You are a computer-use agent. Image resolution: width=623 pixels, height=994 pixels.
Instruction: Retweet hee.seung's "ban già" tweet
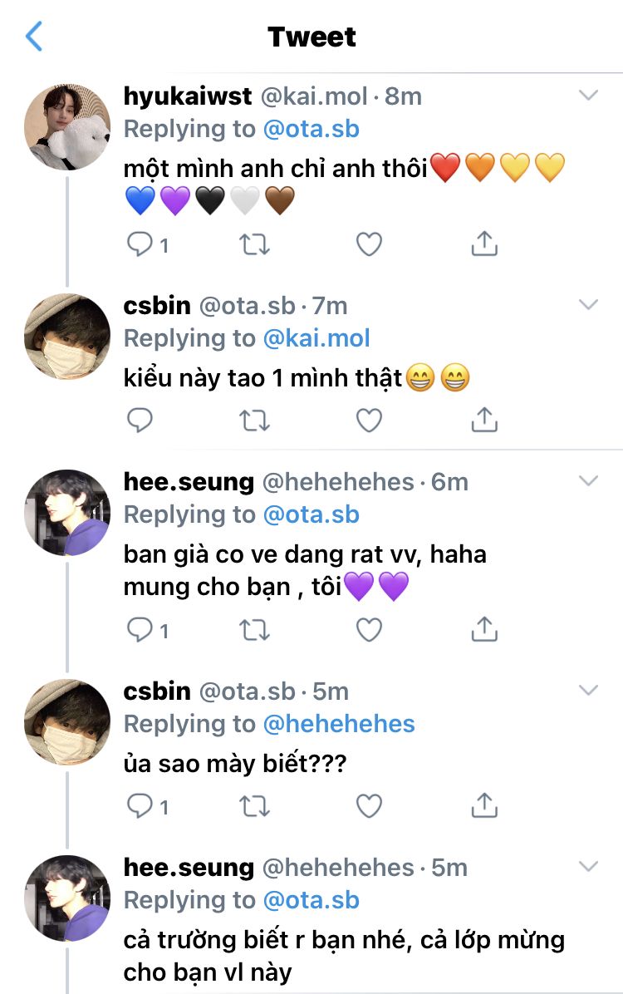(254, 631)
